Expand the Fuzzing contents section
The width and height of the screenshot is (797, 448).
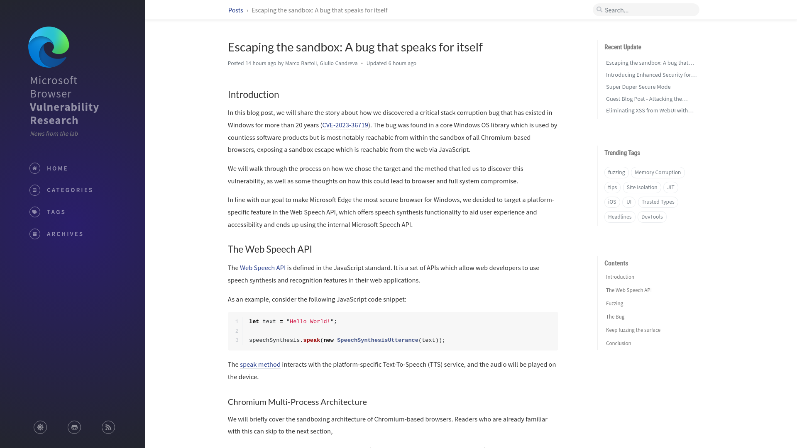click(x=614, y=303)
